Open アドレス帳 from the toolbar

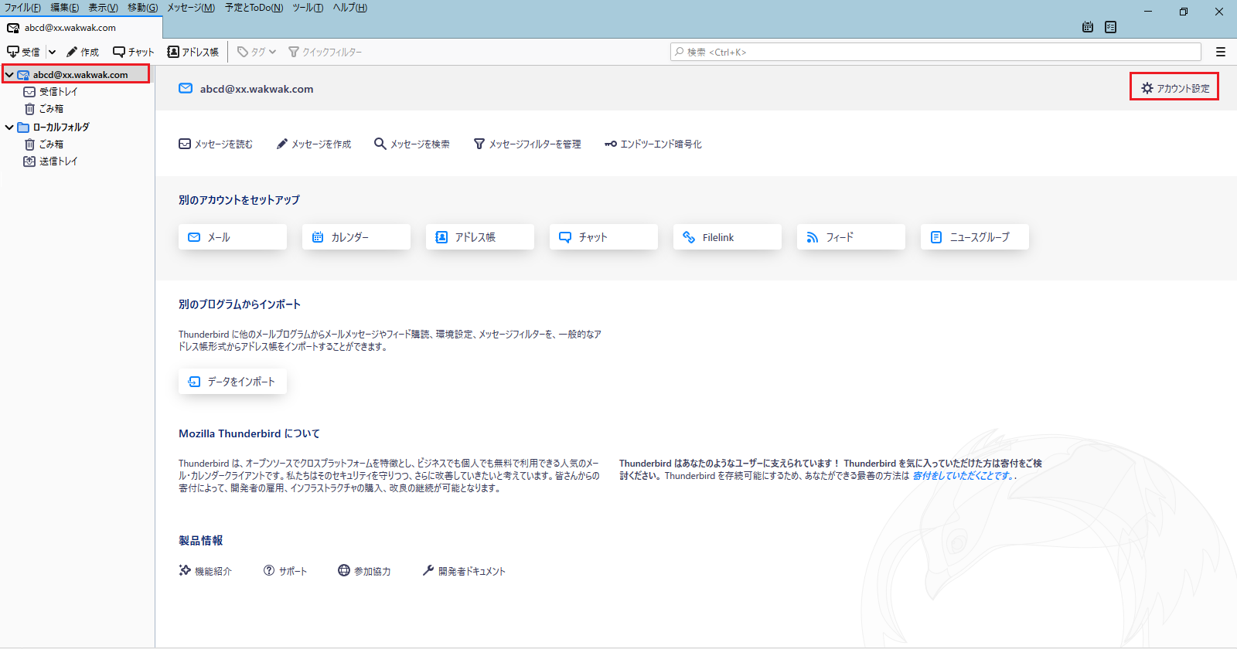193,52
